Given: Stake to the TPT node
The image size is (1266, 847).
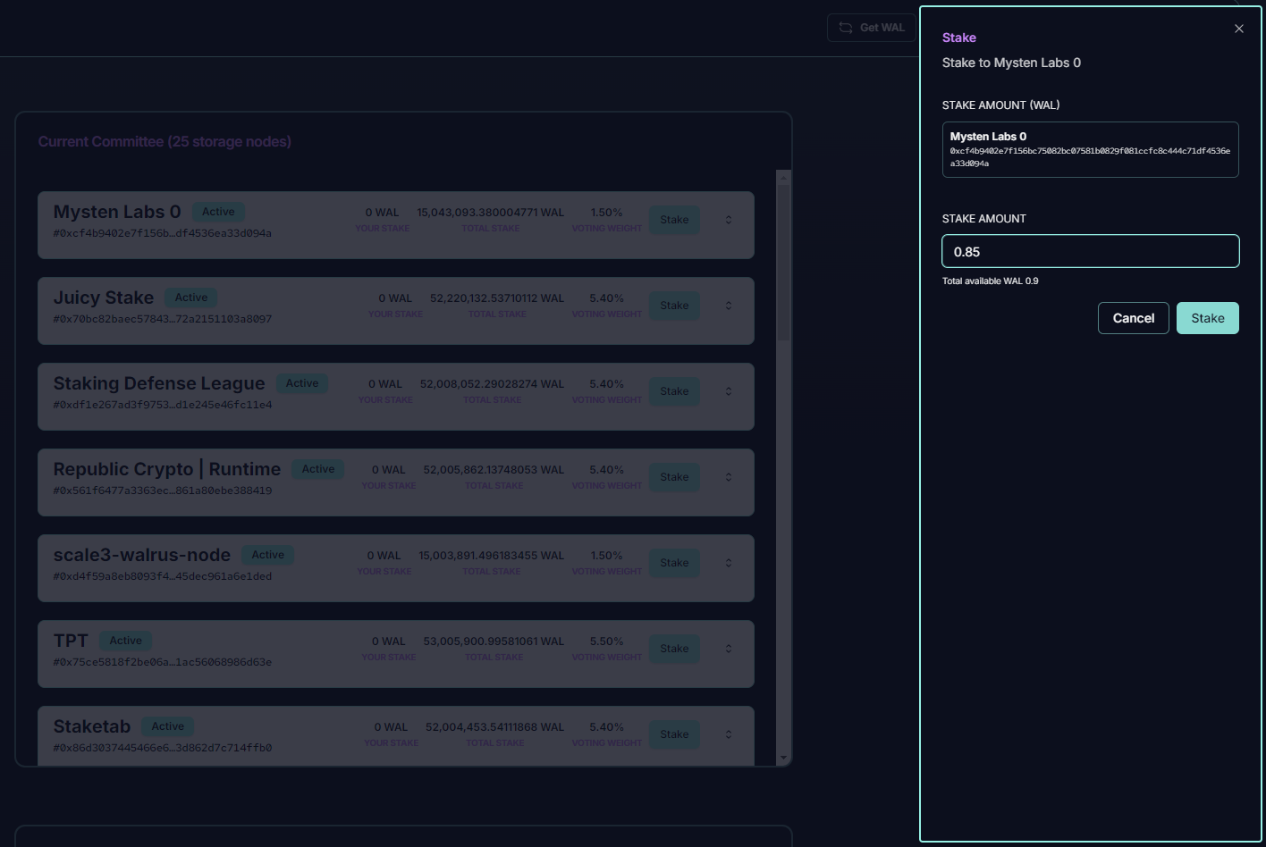Looking at the screenshot, I should 674,649.
